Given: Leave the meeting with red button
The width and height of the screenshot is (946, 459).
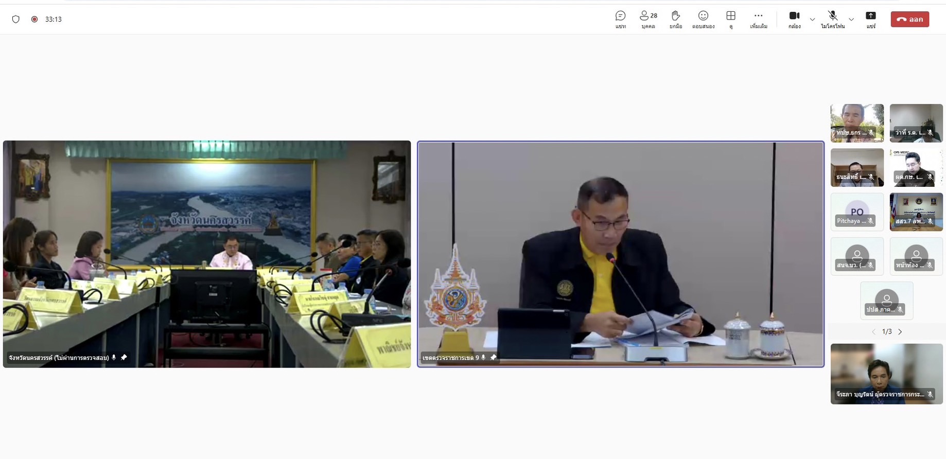Looking at the screenshot, I should click(x=909, y=19).
